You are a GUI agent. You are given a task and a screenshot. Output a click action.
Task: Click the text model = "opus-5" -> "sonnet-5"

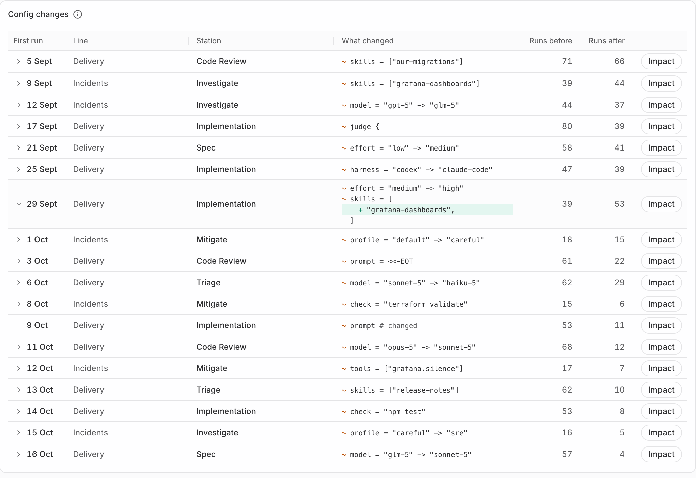pyautogui.click(x=413, y=347)
